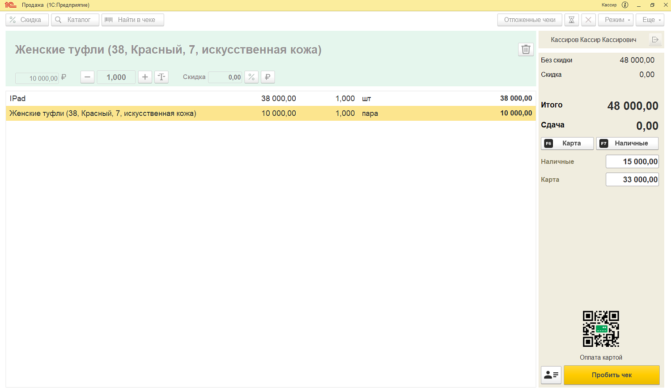
Task: Click пара unit cell in shoes row
Action: tap(370, 114)
